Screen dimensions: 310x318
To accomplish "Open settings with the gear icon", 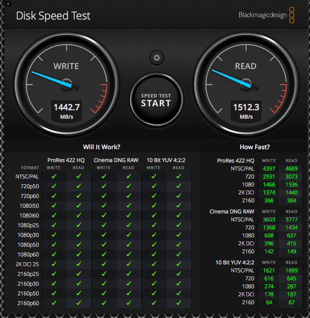I will (x=157, y=58).
